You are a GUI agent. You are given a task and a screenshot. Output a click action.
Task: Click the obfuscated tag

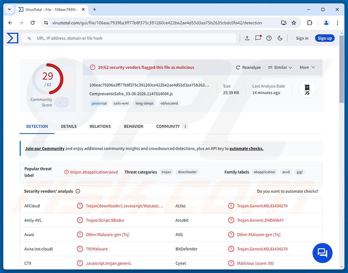169,103
